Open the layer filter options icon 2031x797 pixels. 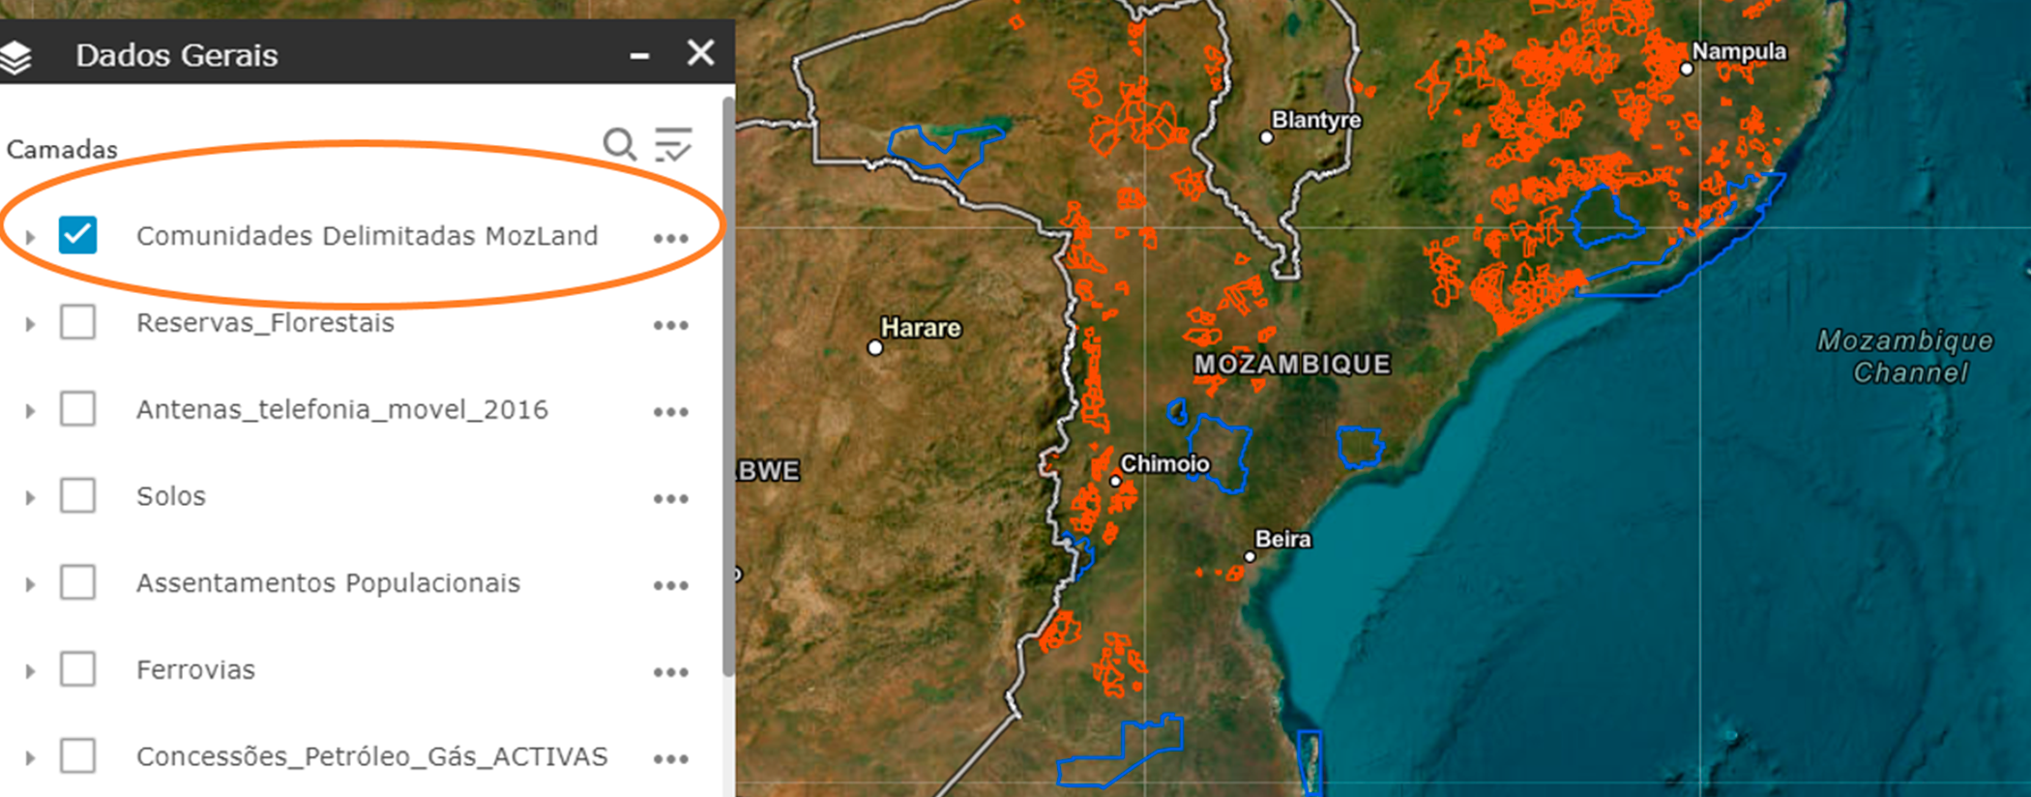pyautogui.click(x=673, y=145)
